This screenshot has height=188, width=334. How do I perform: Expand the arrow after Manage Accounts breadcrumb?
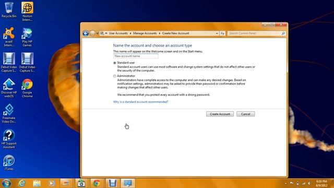point(159,33)
